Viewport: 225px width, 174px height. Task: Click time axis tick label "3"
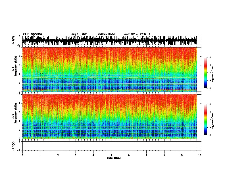[x=76, y=155]
